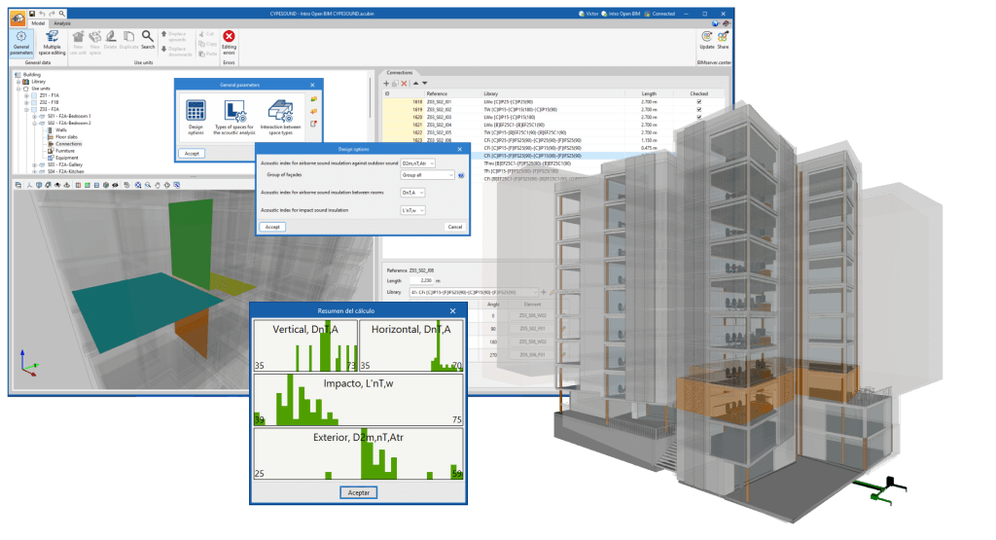Select Equipment in the tree
Image resolution: width=996 pixels, height=540 pixels.
tap(67, 158)
